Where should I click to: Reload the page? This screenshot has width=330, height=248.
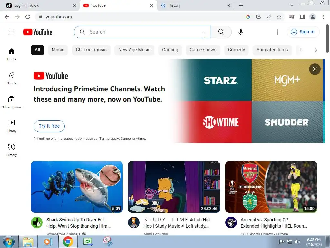point(28,17)
